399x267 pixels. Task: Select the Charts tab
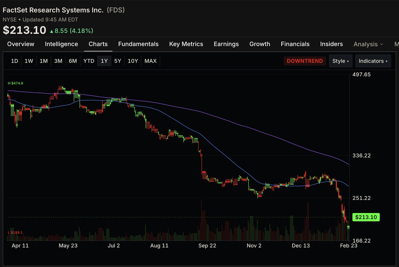[x=98, y=44]
